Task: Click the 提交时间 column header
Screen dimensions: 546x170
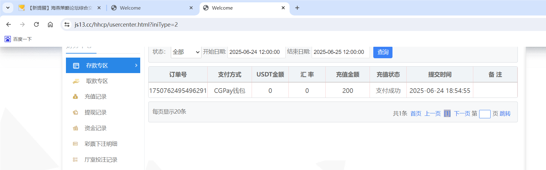Action: [440, 75]
